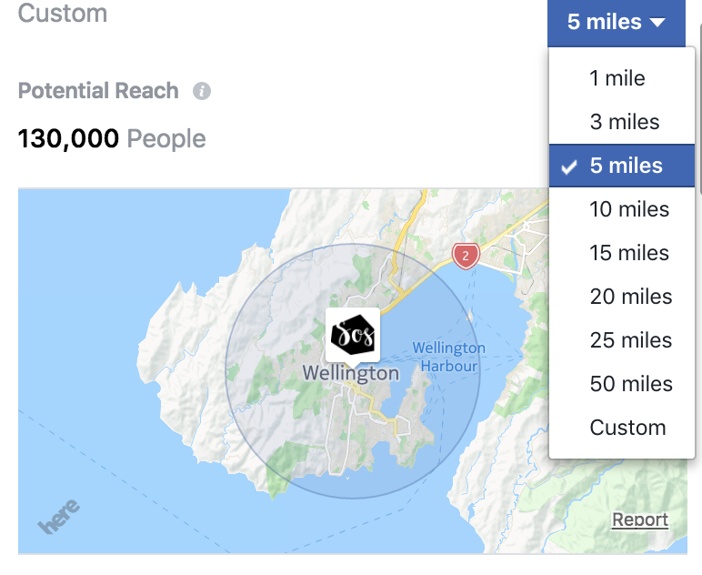The width and height of the screenshot is (702, 575).
Task: Select 15 miles radius option
Action: pos(622,253)
